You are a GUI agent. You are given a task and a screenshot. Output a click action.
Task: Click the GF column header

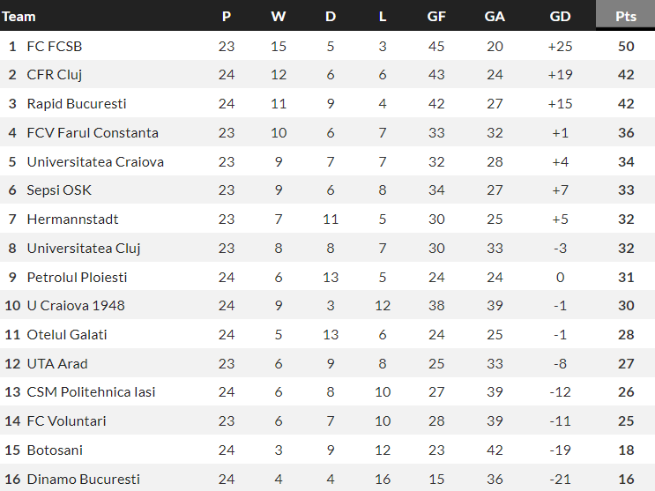tap(436, 16)
